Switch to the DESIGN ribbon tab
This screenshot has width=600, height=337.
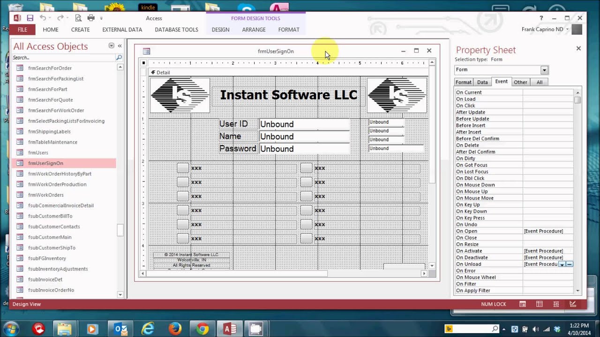[x=220, y=29]
